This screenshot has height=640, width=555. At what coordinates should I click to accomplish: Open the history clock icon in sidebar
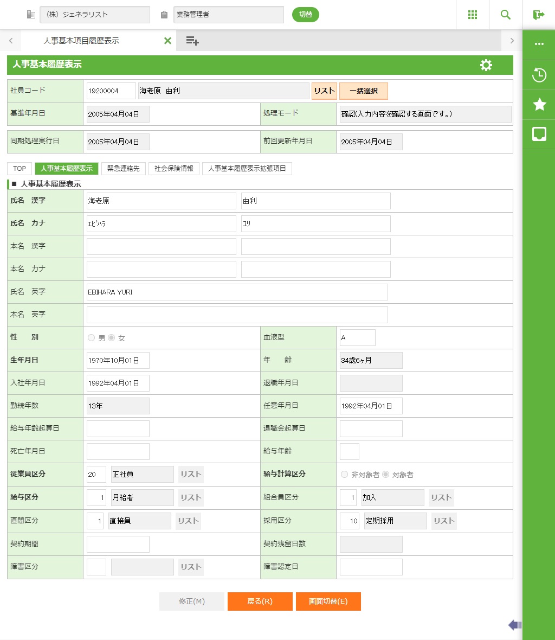[539, 75]
